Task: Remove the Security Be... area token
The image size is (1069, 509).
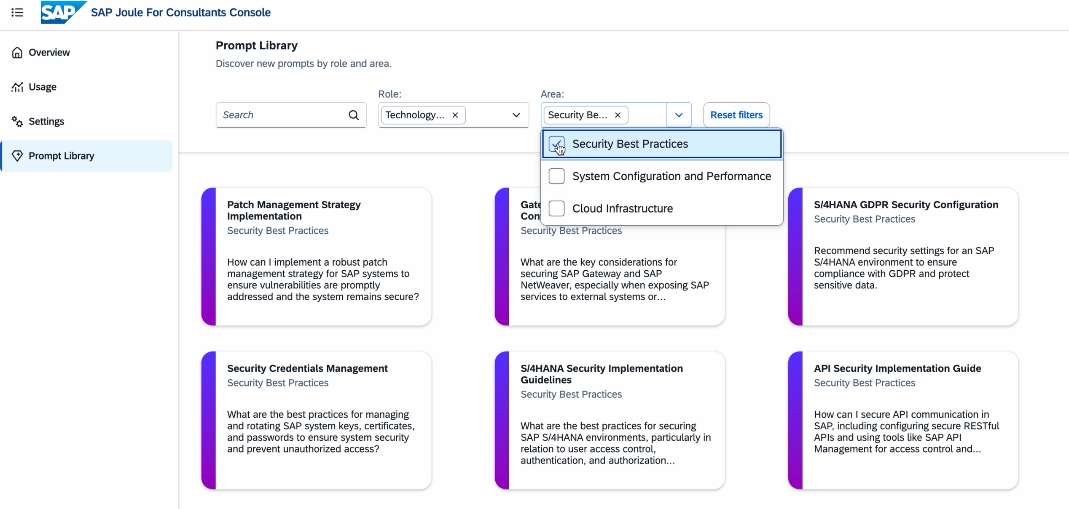Action: pyautogui.click(x=618, y=115)
